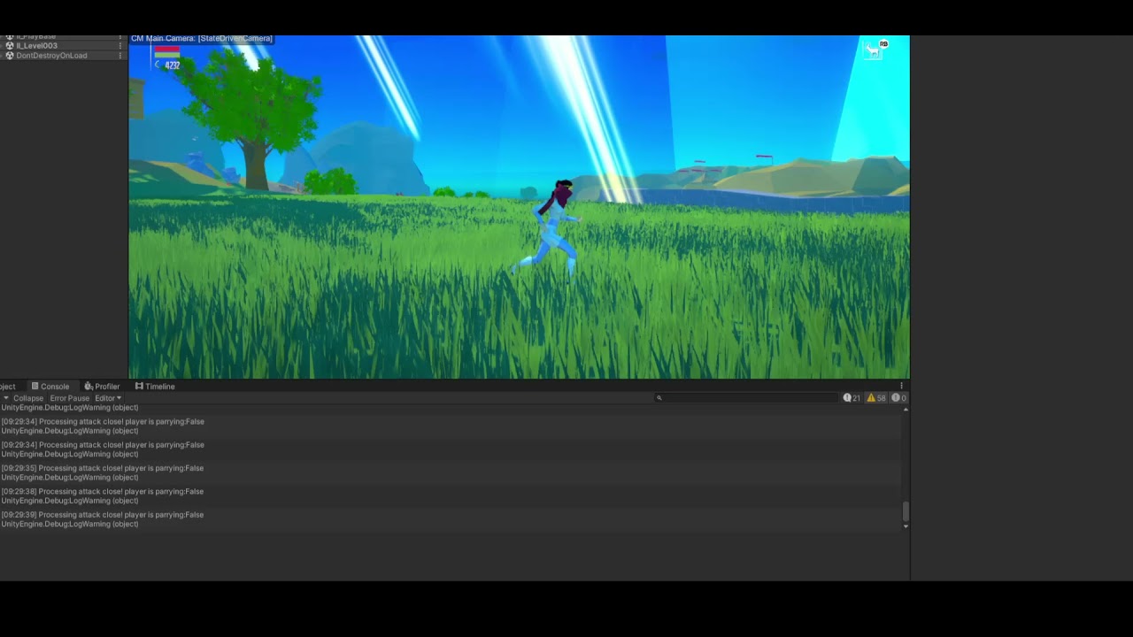Toggle Error Pause in the Console
The image size is (1133, 637).
pyautogui.click(x=69, y=398)
